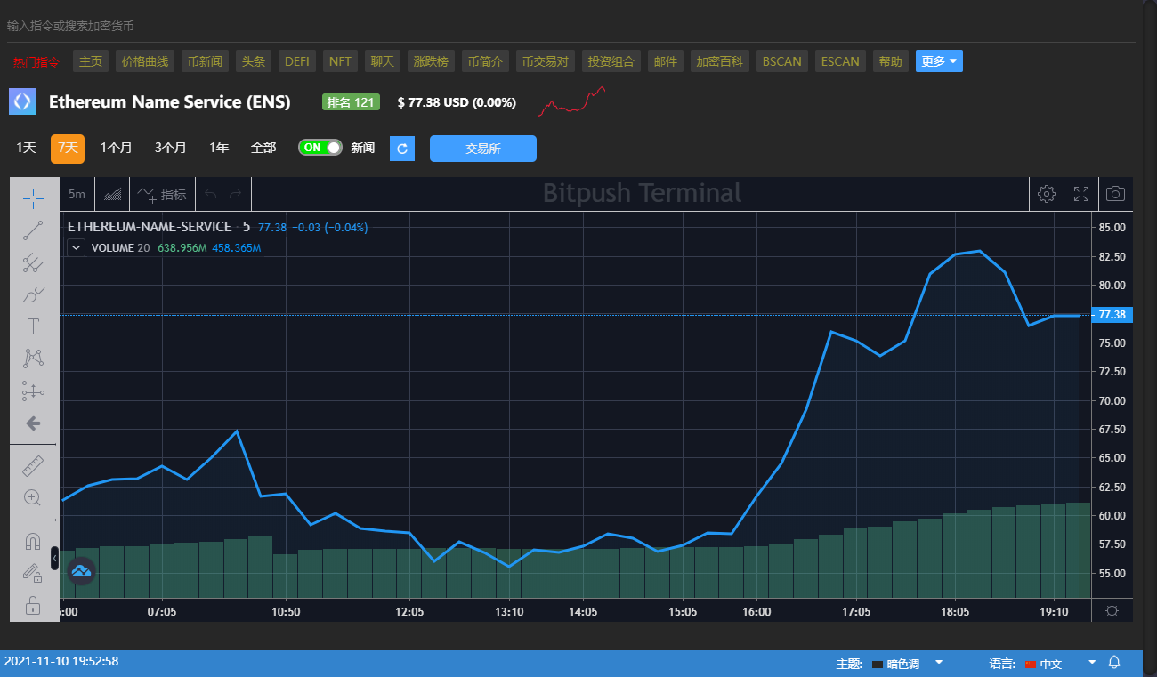
Task: Take a chart snapshot with camera icon
Action: pos(1115,194)
